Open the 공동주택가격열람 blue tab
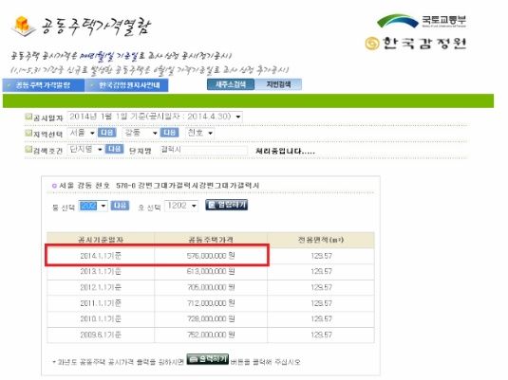508x380 pixels. [x=44, y=85]
